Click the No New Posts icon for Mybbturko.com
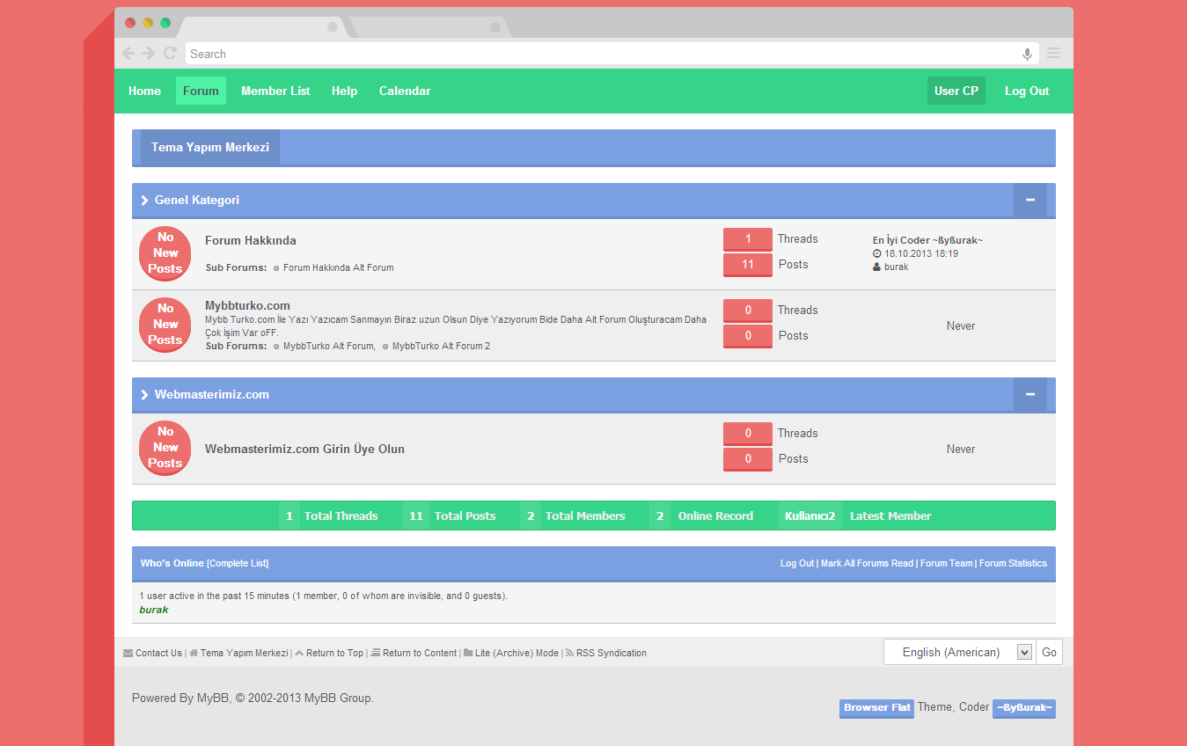The width and height of the screenshot is (1187, 746). coord(165,325)
